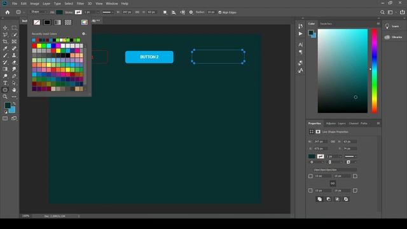Image resolution: width=407 pixels, height=229 pixels.
Task: Open the Shape tool mode dropdown
Action: pyautogui.click(x=38, y=12)
